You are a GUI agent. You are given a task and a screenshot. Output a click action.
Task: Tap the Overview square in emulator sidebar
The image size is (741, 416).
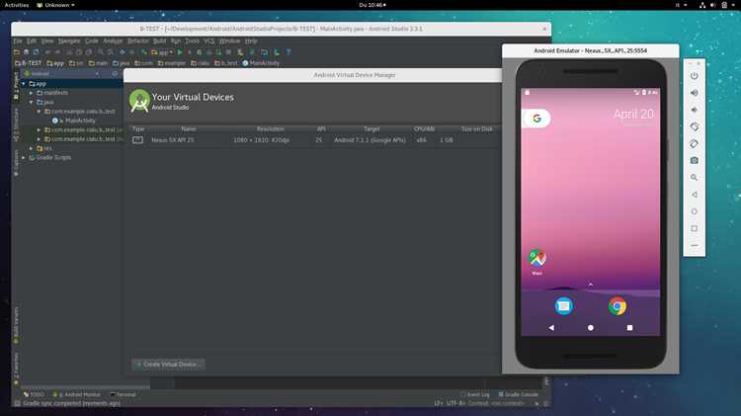pyautogui.click(x=694, y=228)
